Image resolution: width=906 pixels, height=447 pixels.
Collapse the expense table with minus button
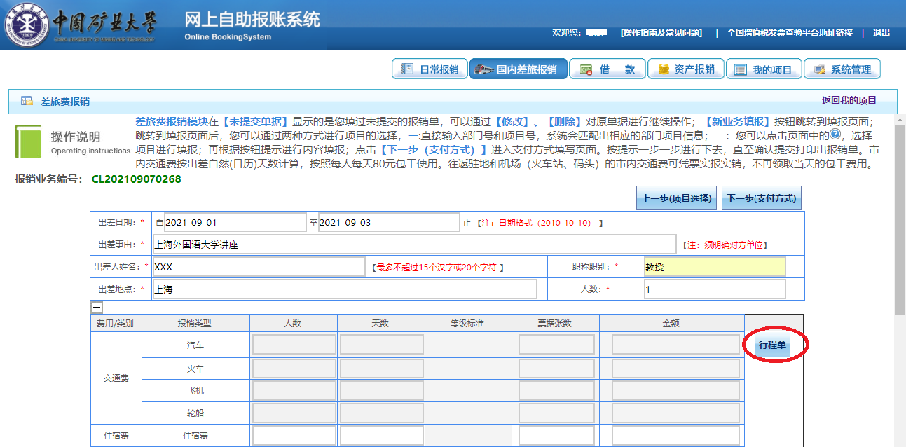pyautogui.click(x=97, y=307)
